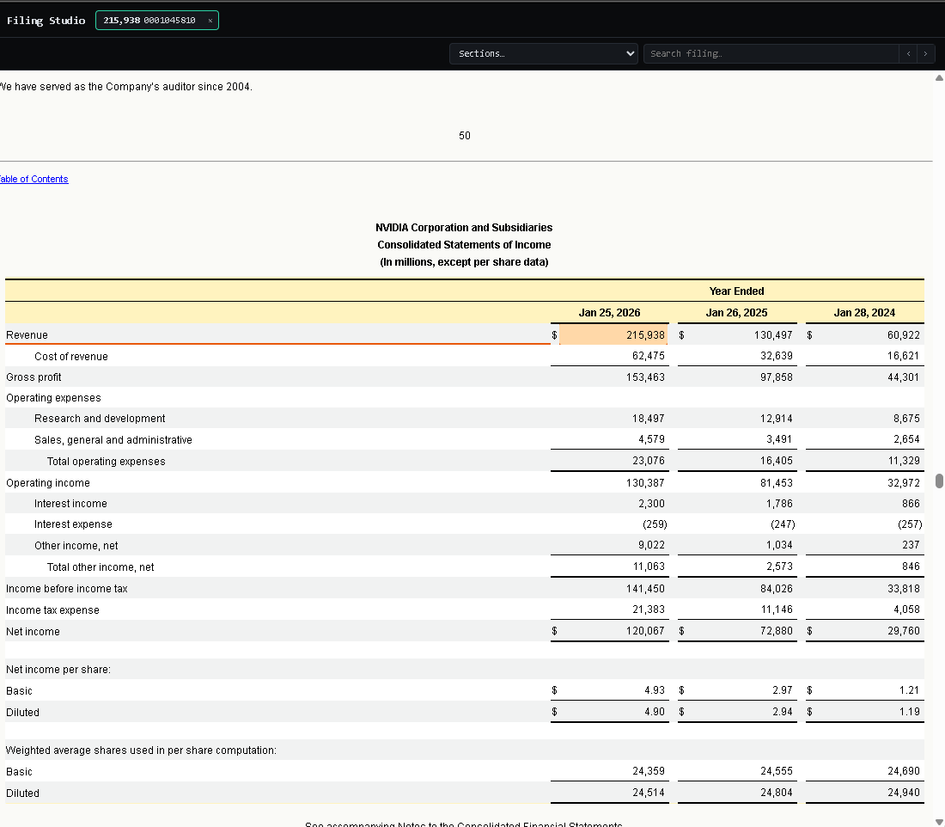
Task: Go to next search result arrow
Action: click(926, 53)
